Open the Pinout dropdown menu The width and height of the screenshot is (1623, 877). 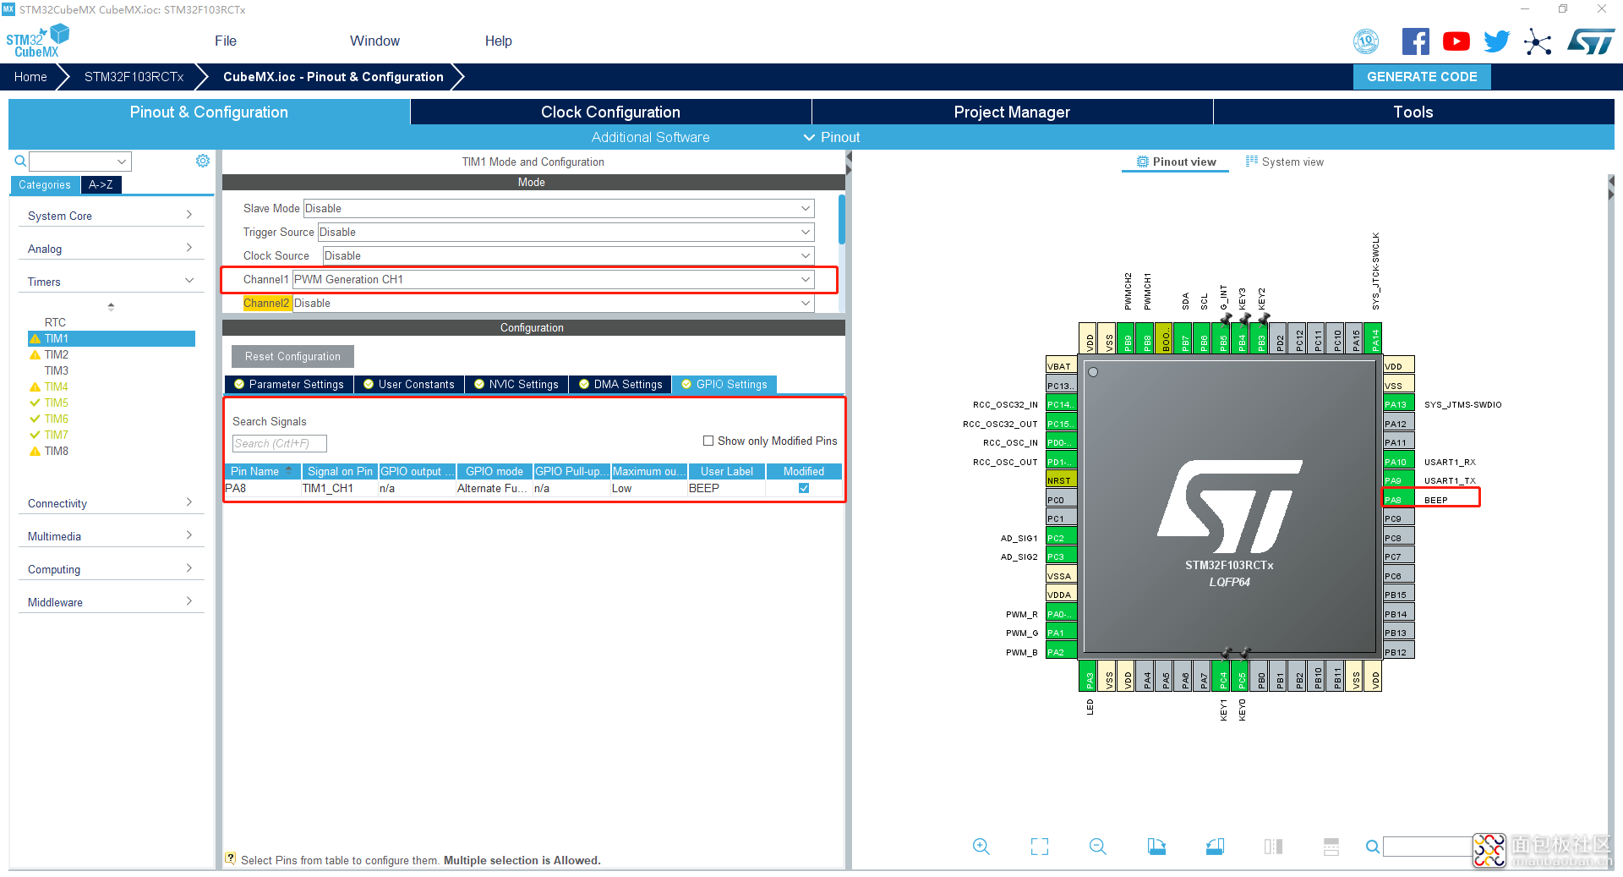coord(832,137)
